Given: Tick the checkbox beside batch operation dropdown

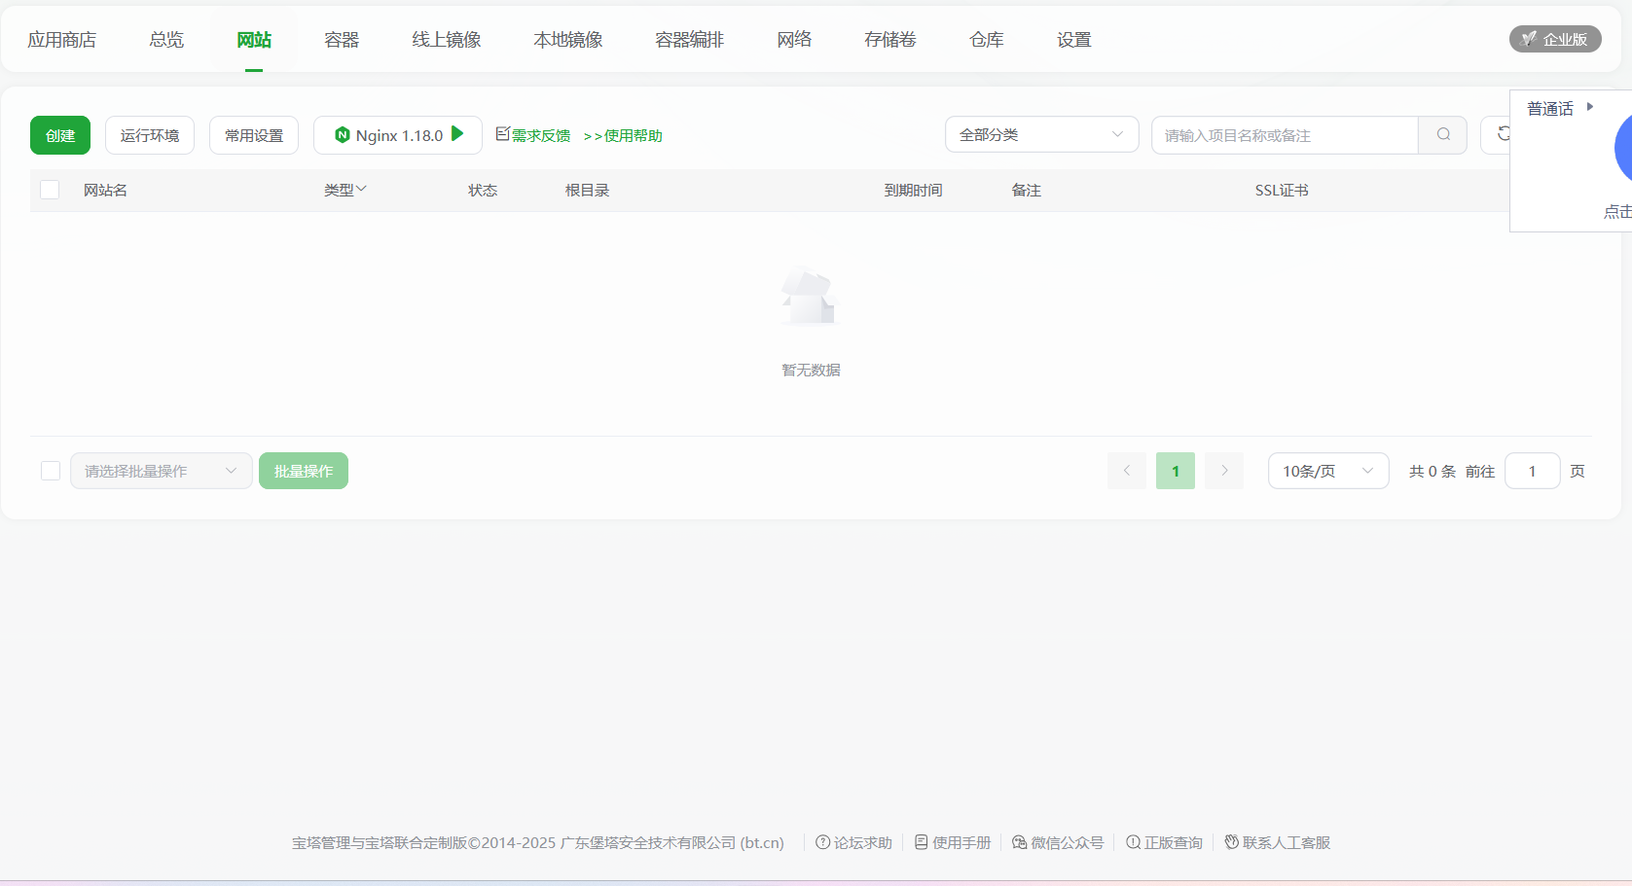Looking at the screenshot, I should pyautogui.click(x=51, y=471).
